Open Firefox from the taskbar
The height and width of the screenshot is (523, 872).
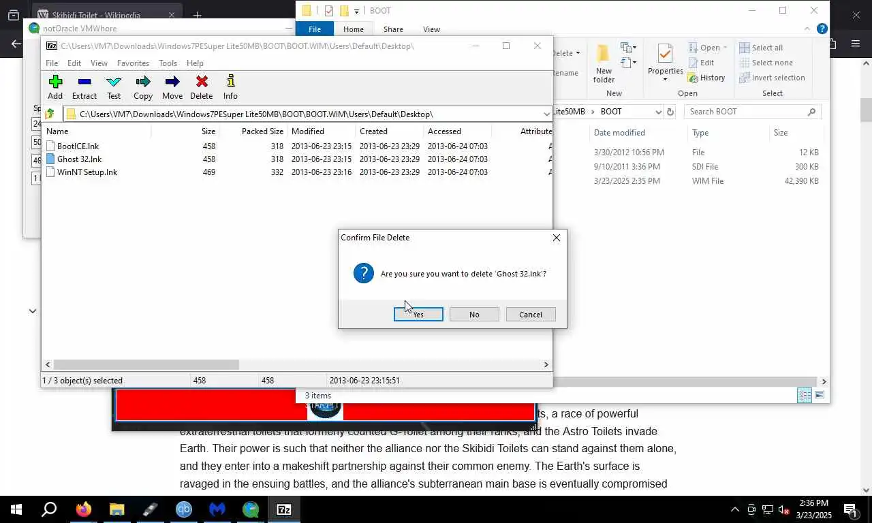[84, 509]
